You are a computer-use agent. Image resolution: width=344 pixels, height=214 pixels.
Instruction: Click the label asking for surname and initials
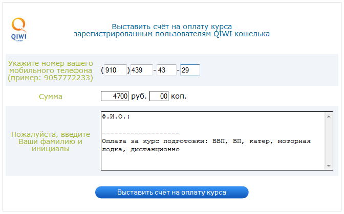tap(51, 141)
